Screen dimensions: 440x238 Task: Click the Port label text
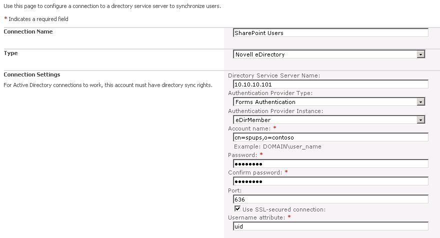(x=234, y=190)
